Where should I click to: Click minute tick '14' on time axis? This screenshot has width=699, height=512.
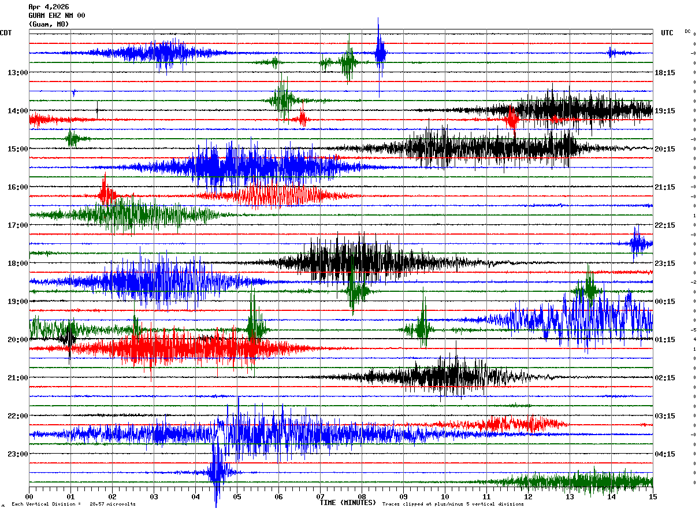tap(611, 496)
